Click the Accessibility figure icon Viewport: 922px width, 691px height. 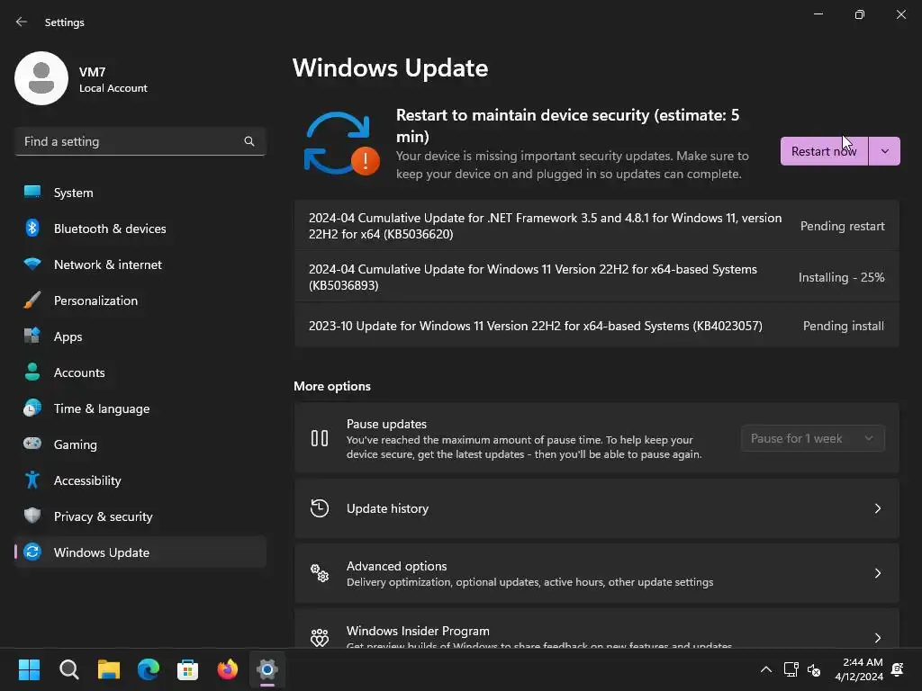pos(32,480)
